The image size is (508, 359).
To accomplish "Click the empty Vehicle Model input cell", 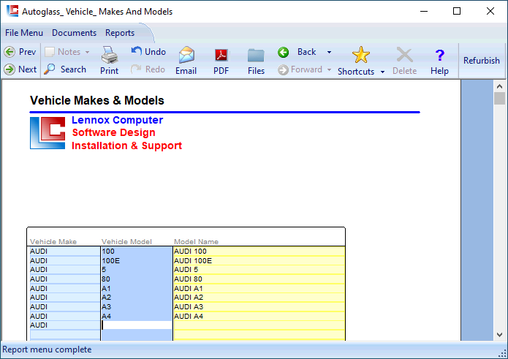I will 137,325.
